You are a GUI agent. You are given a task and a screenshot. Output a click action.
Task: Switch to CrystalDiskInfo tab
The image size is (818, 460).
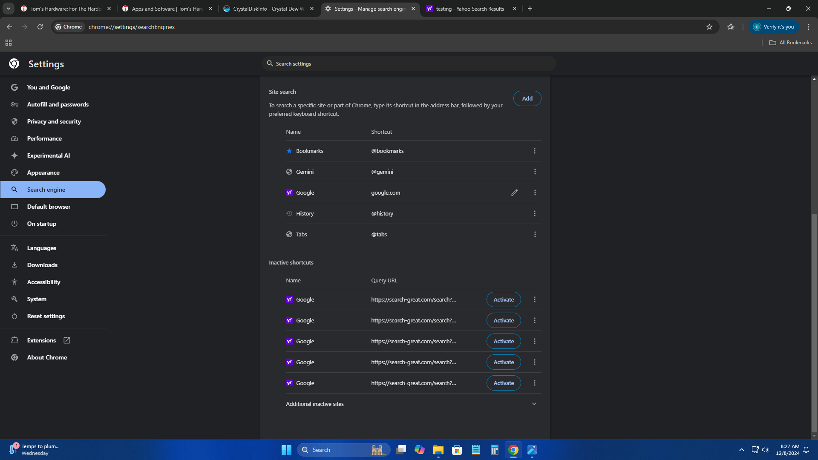268,9
